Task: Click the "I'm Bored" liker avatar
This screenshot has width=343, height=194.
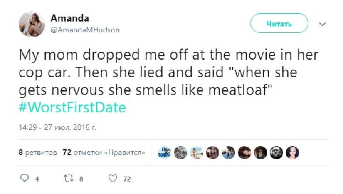Action: (x=165, y=153)
